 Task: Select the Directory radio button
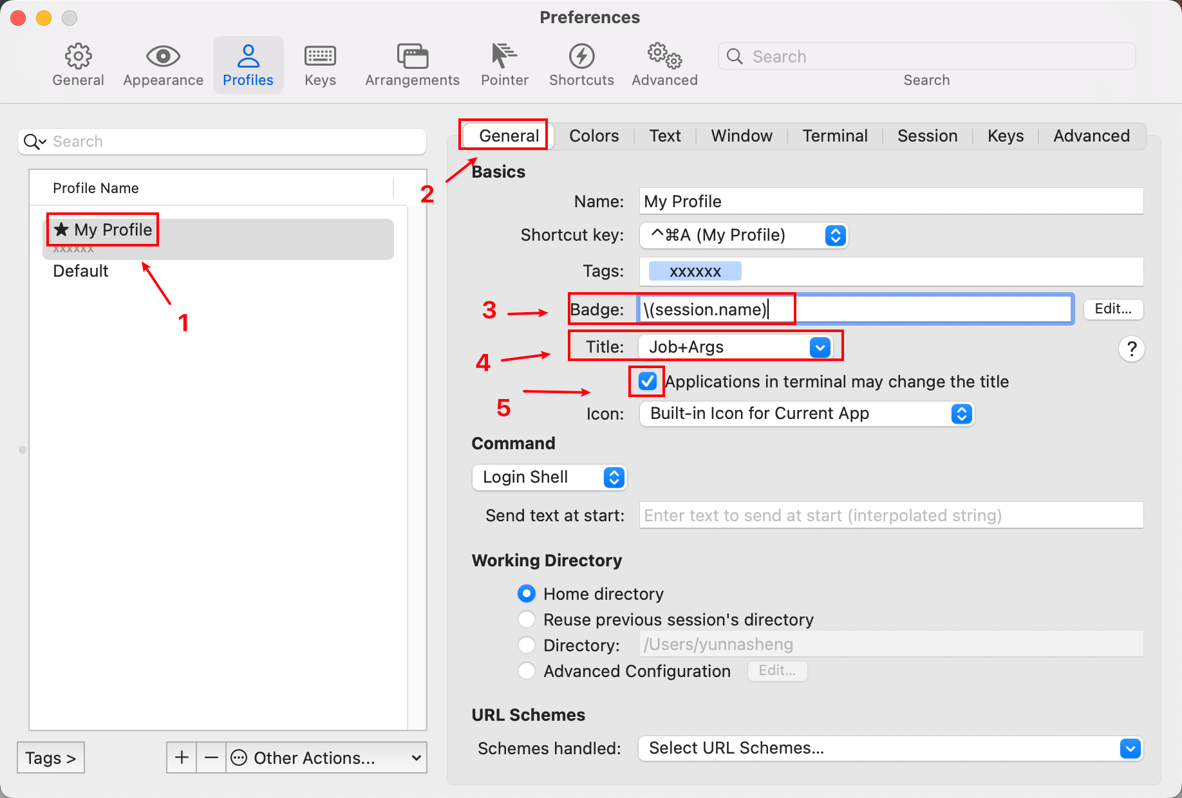[527, 645]
